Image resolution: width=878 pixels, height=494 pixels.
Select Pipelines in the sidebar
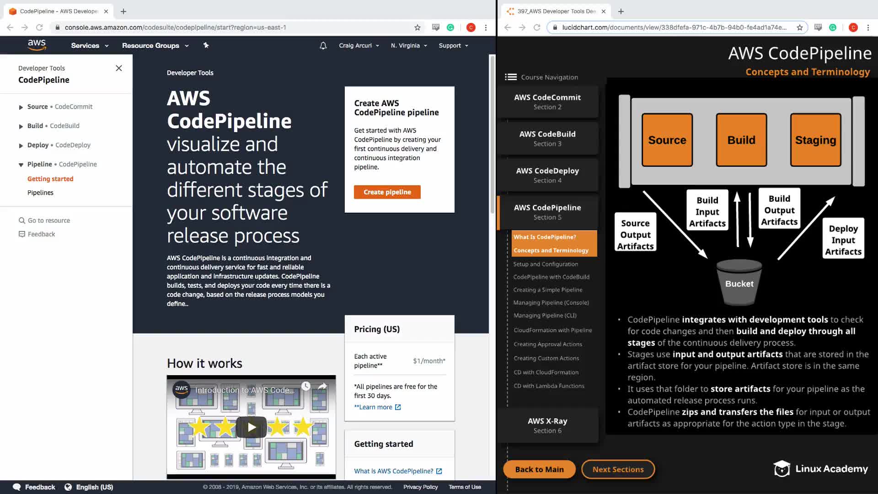coord(40,193)
